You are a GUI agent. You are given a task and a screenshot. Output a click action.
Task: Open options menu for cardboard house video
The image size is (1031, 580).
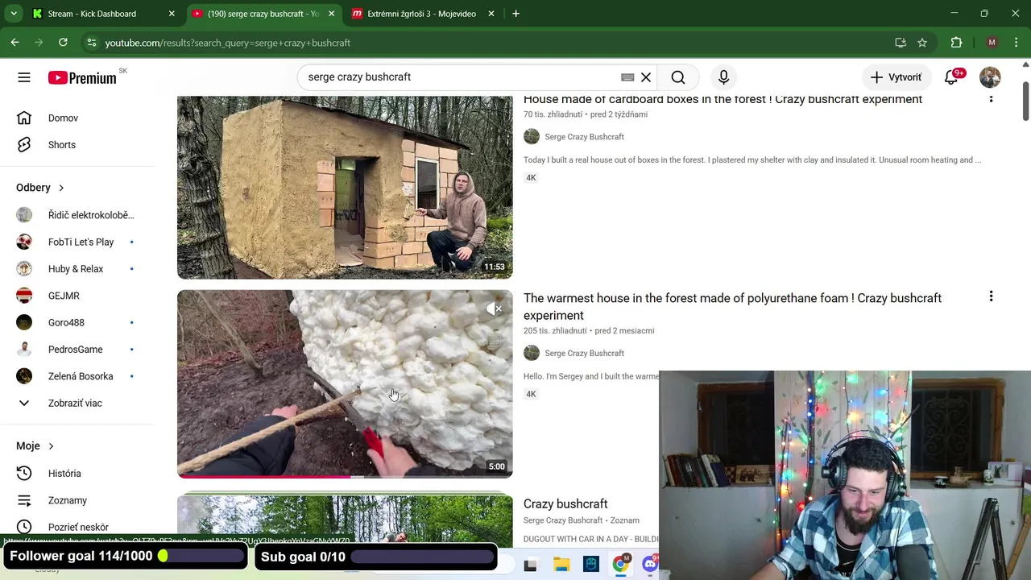coord(991,98)
